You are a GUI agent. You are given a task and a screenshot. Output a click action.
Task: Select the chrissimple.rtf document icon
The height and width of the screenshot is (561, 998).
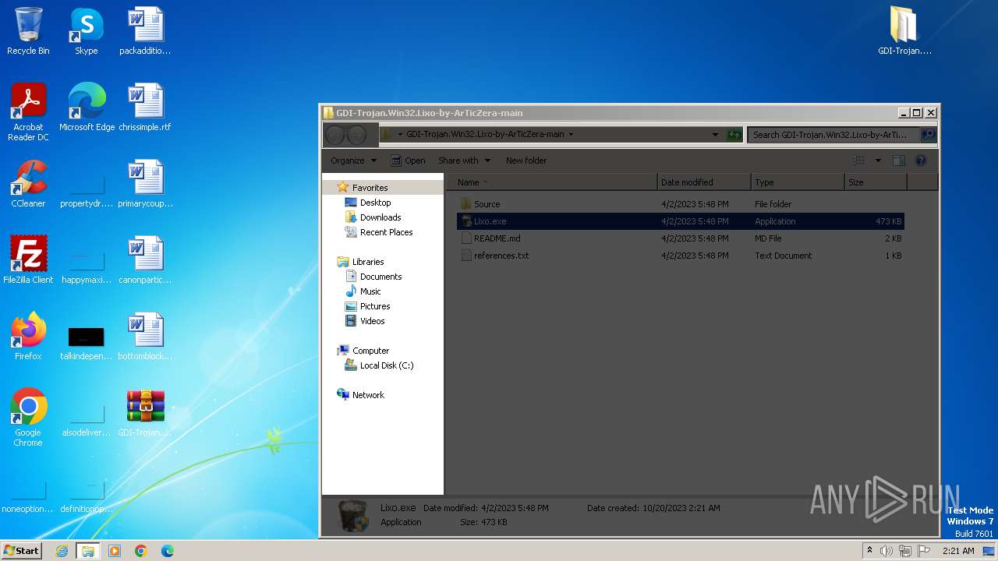(x=145, y=108)
